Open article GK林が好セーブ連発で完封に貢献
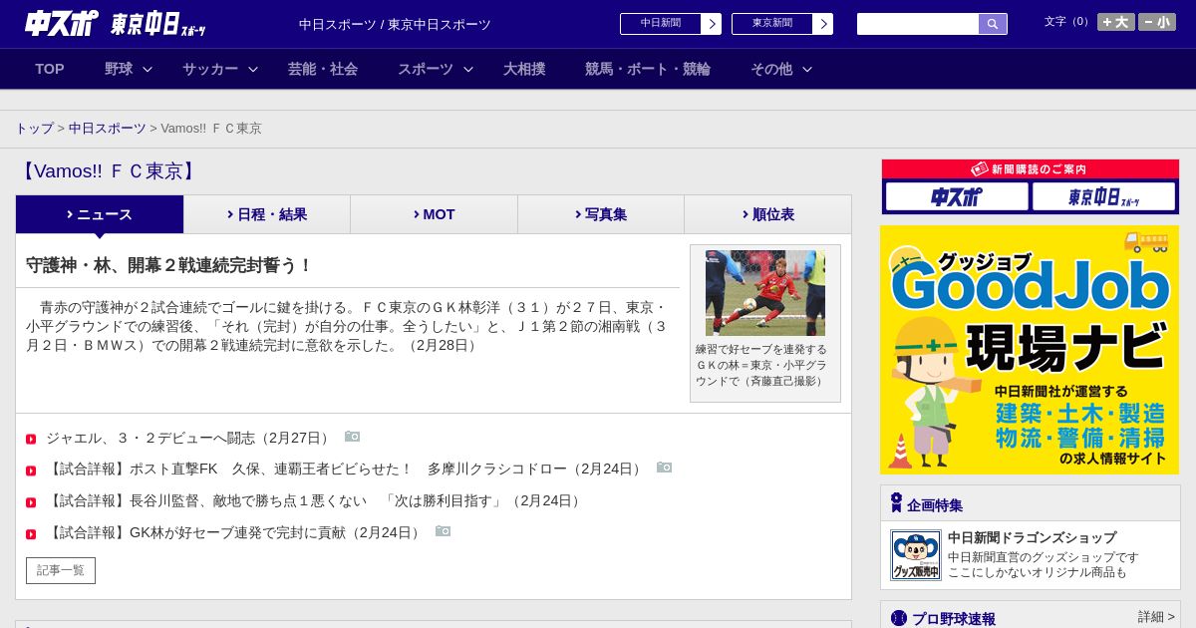Viewport: 1196px width, 628px height. click(235, 532)
